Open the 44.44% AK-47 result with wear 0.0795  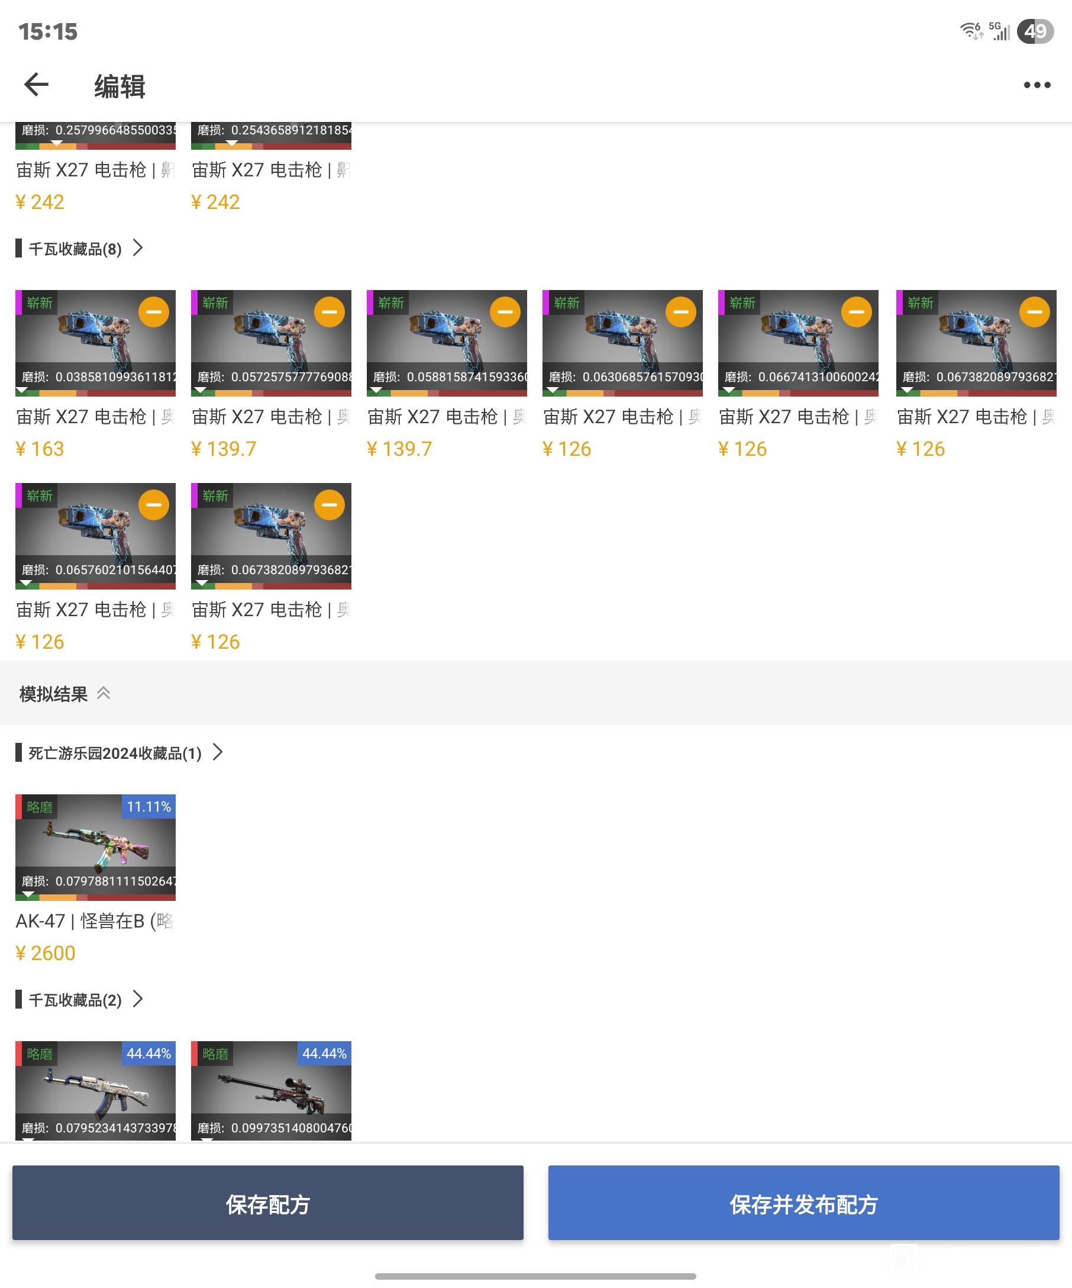click(x=96, y=1090)
